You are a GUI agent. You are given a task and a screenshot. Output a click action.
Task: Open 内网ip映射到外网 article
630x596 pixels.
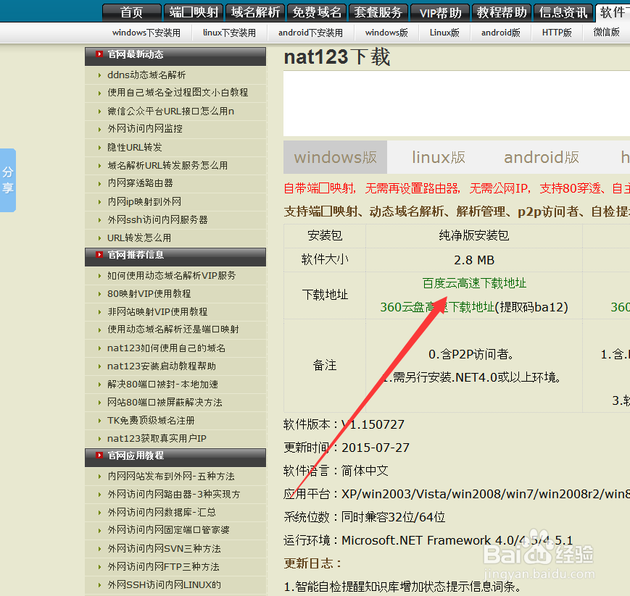tap(144, 201)
